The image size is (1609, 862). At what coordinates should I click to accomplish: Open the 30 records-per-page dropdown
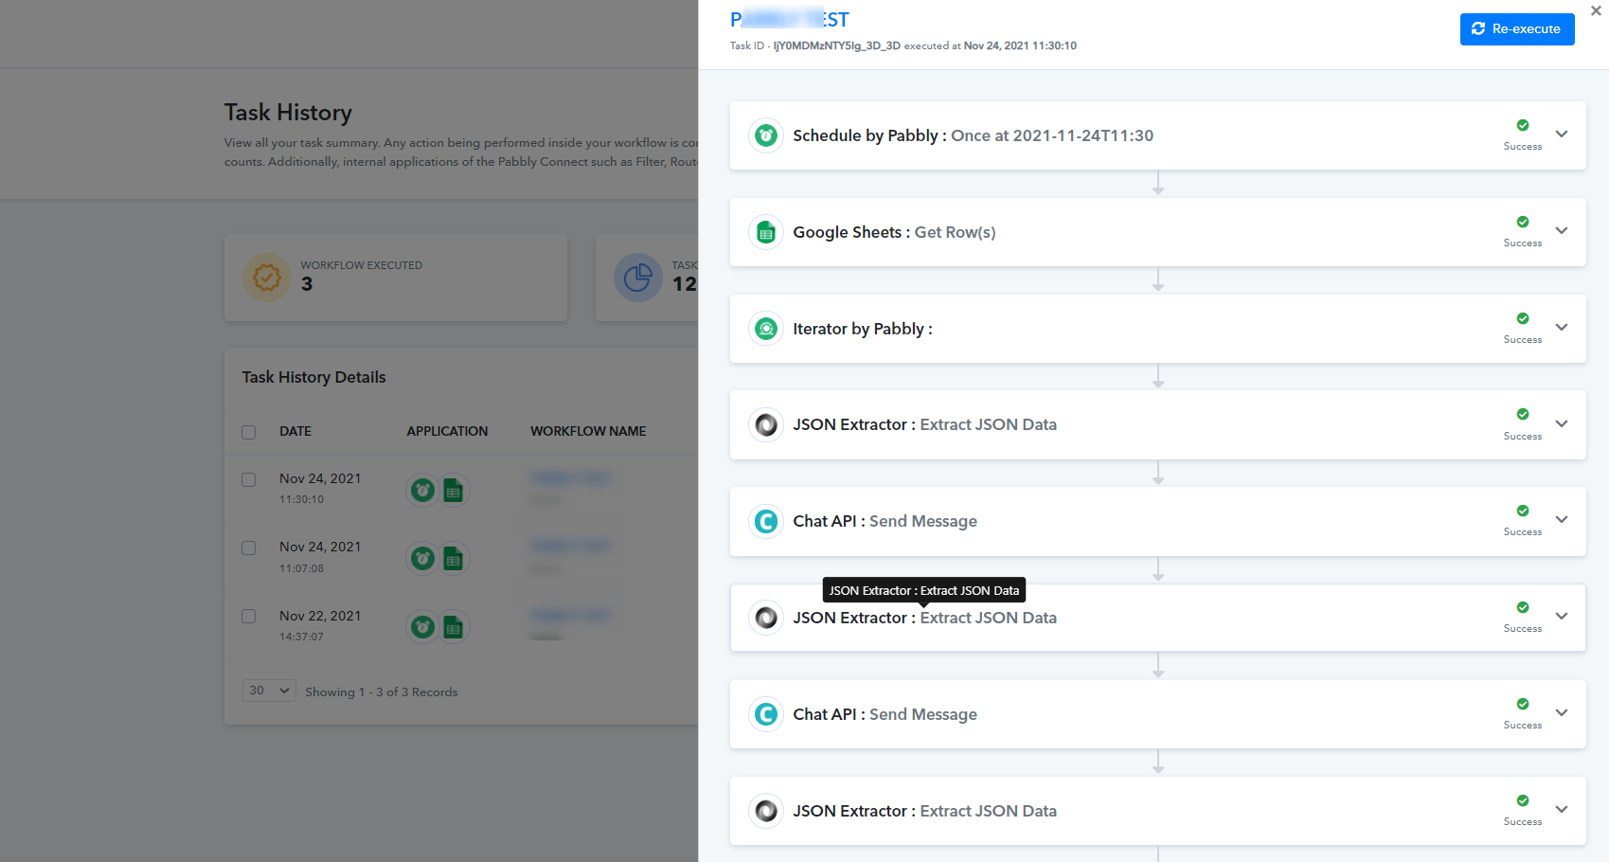(269, 691)
